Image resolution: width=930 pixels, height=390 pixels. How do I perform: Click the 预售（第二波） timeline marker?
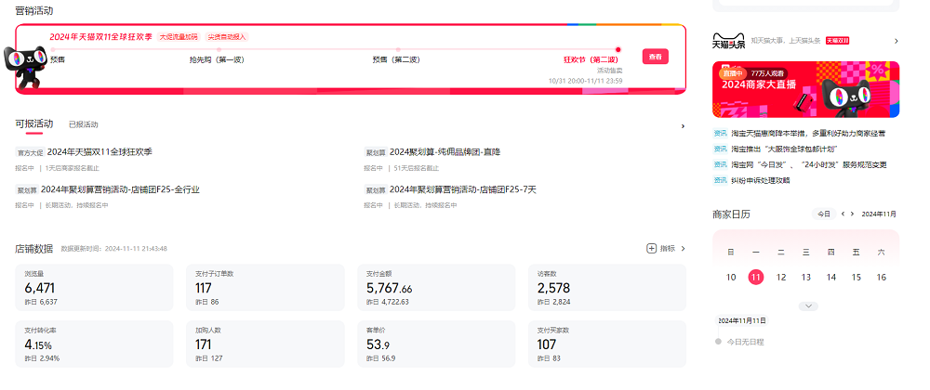click(398, 50)
